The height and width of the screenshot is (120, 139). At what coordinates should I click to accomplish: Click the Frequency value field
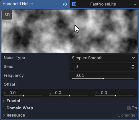[104, 75]
